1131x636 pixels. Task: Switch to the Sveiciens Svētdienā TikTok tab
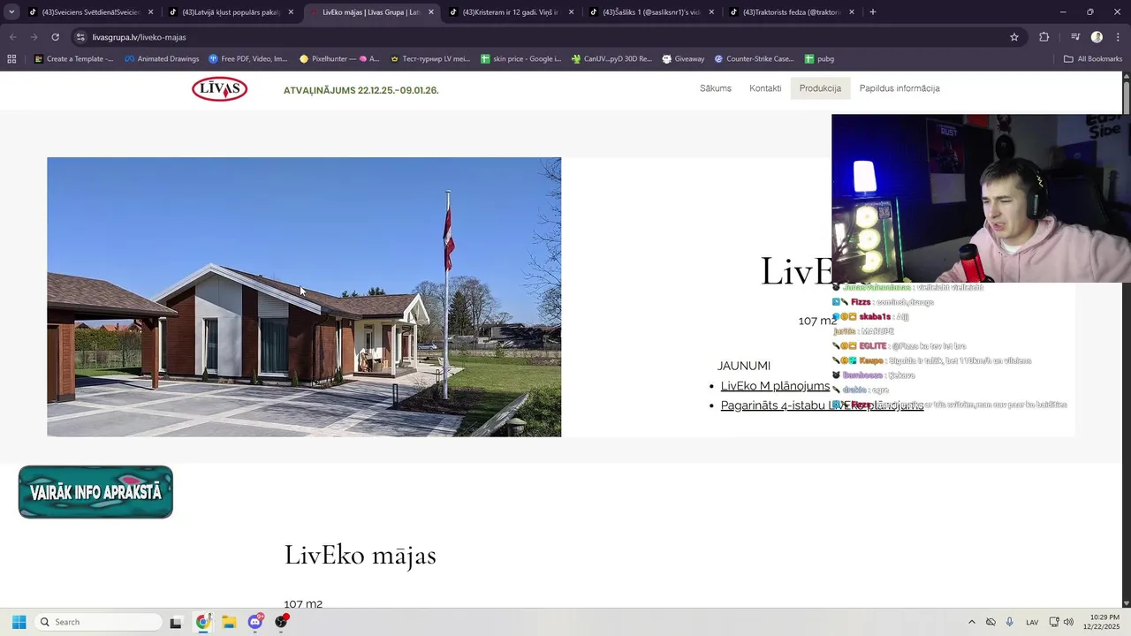[84, 12]
